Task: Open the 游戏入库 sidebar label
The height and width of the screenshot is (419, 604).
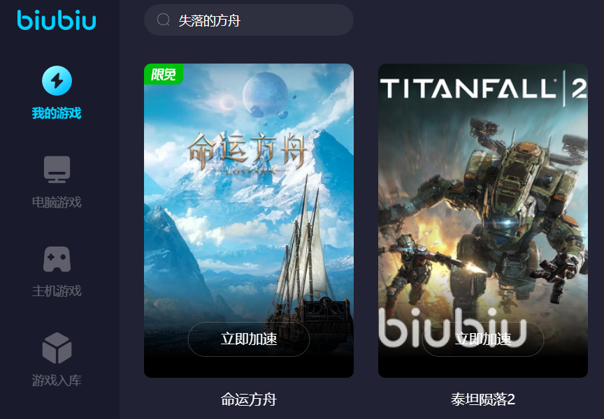Action: coord(57,380)
